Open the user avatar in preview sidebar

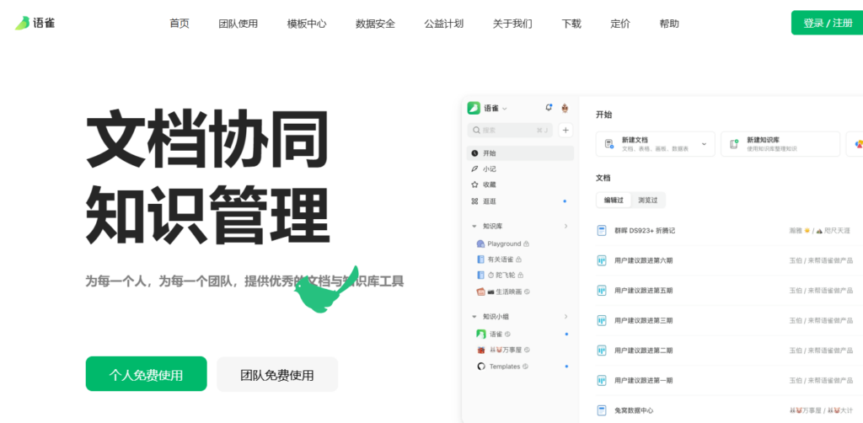pyautogui.click(x=565, y=109)
